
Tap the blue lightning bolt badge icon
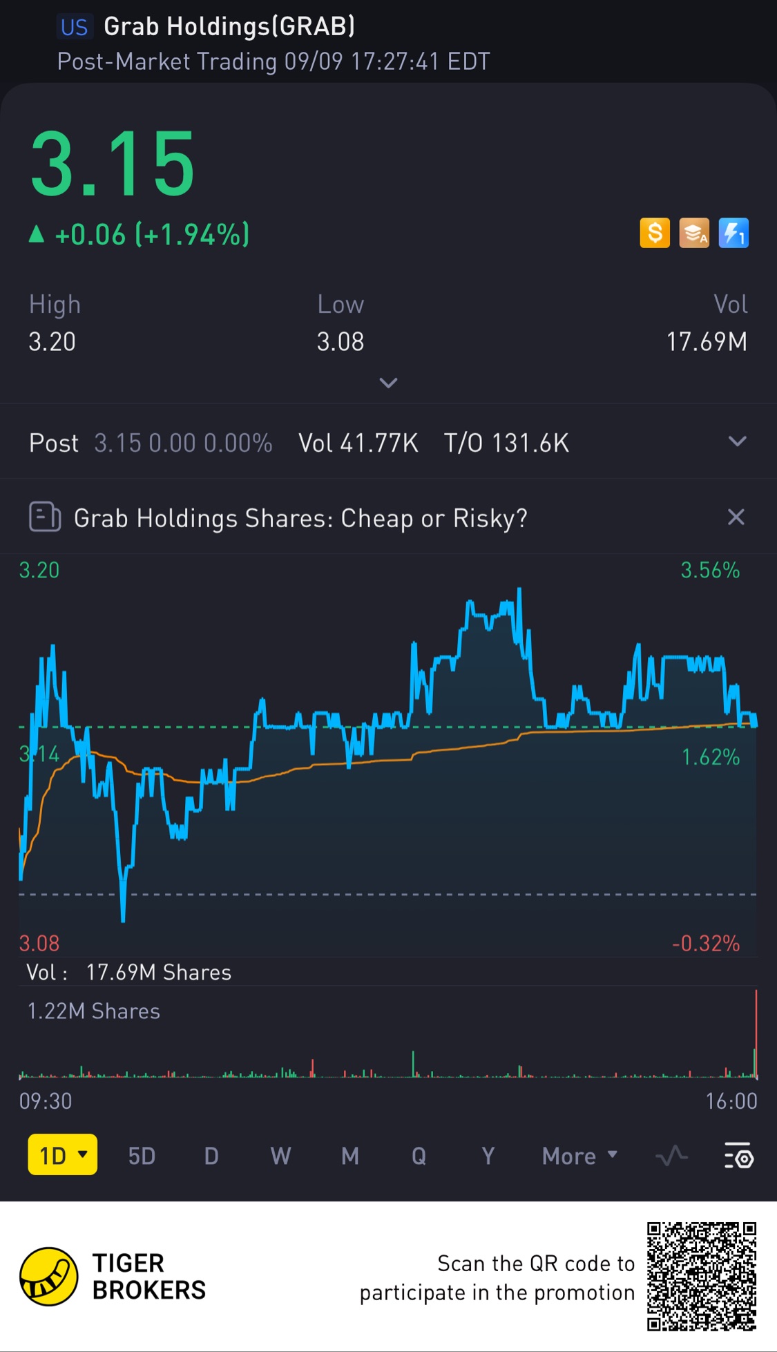click(733, 233)
